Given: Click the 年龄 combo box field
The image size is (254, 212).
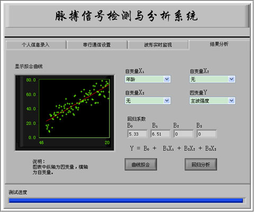Looking at the screenshot, I should (x=148, y=79).
